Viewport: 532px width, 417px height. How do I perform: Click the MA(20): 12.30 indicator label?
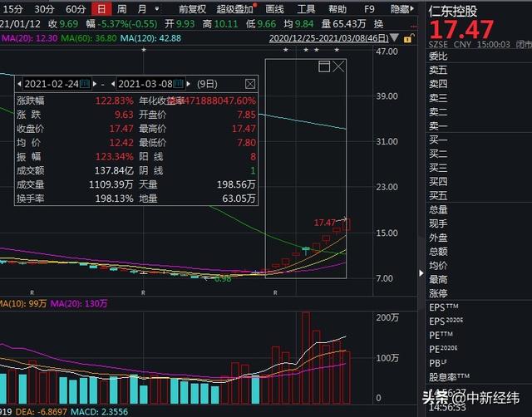click(x=30, y=38)
